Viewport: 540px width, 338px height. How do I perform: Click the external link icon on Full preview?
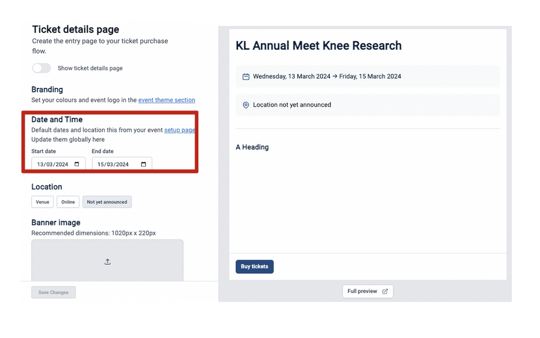384,291
